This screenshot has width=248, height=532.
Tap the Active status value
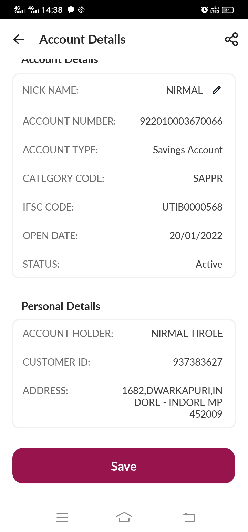(209, 264)
